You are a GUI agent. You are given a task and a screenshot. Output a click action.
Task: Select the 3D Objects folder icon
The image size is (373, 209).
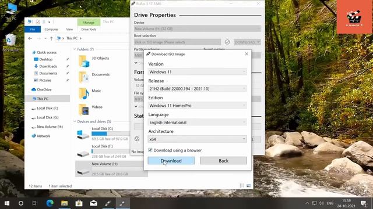point(84,61)
